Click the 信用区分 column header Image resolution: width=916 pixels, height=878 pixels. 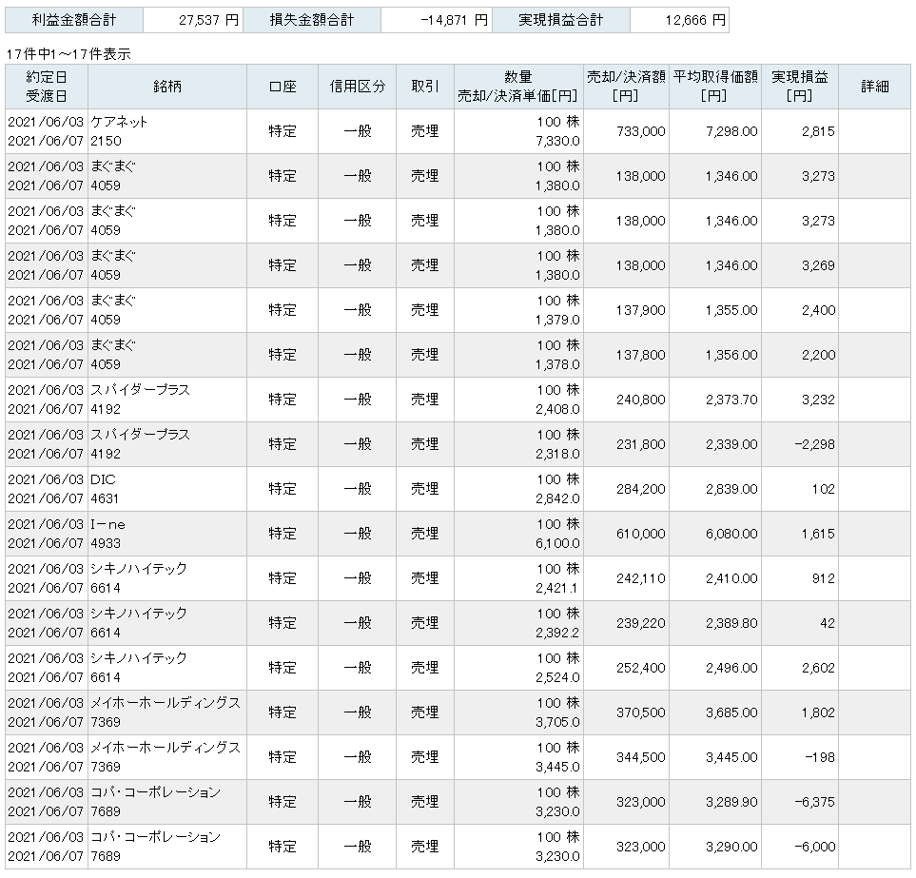(x=358, y=87)
